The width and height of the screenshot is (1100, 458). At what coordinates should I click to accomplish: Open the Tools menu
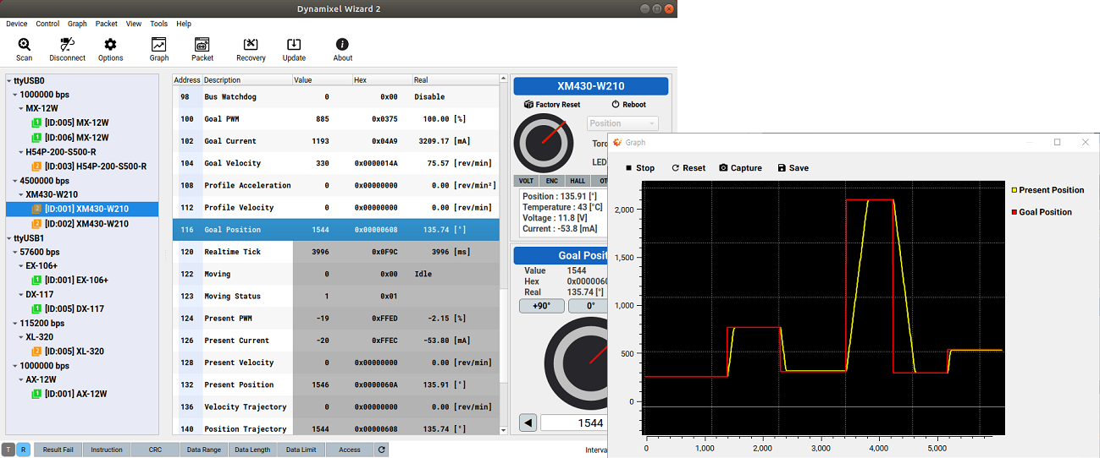[158, 24]
